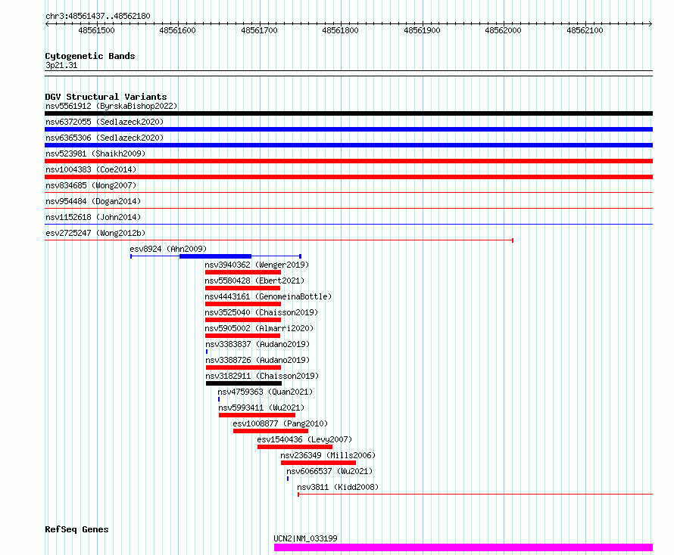The width and height of the screenshot is (674, 555).
Task: Select the nsv6372055 (Sedlazeck2020) variant label
Action: coord(105,122)
